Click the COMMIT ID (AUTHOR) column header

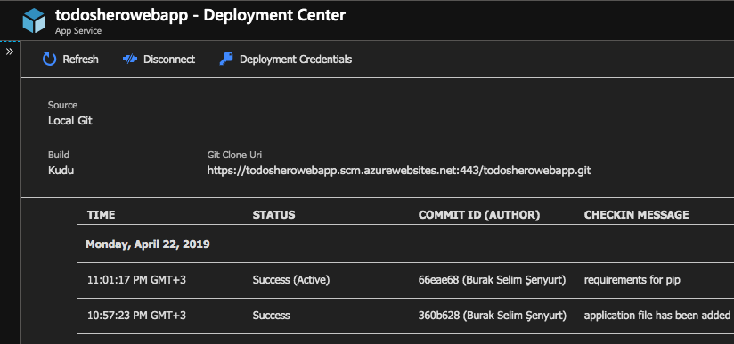tap(479, 215)
